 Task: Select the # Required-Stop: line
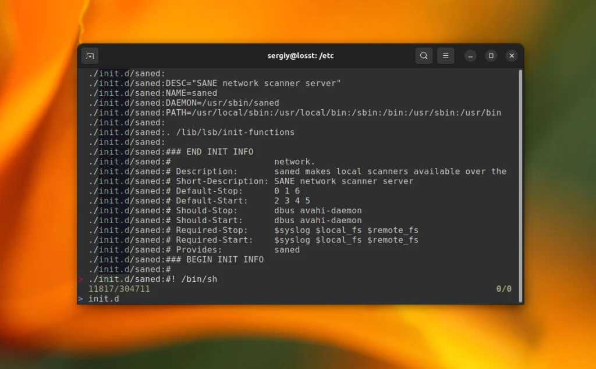(254, 231)
